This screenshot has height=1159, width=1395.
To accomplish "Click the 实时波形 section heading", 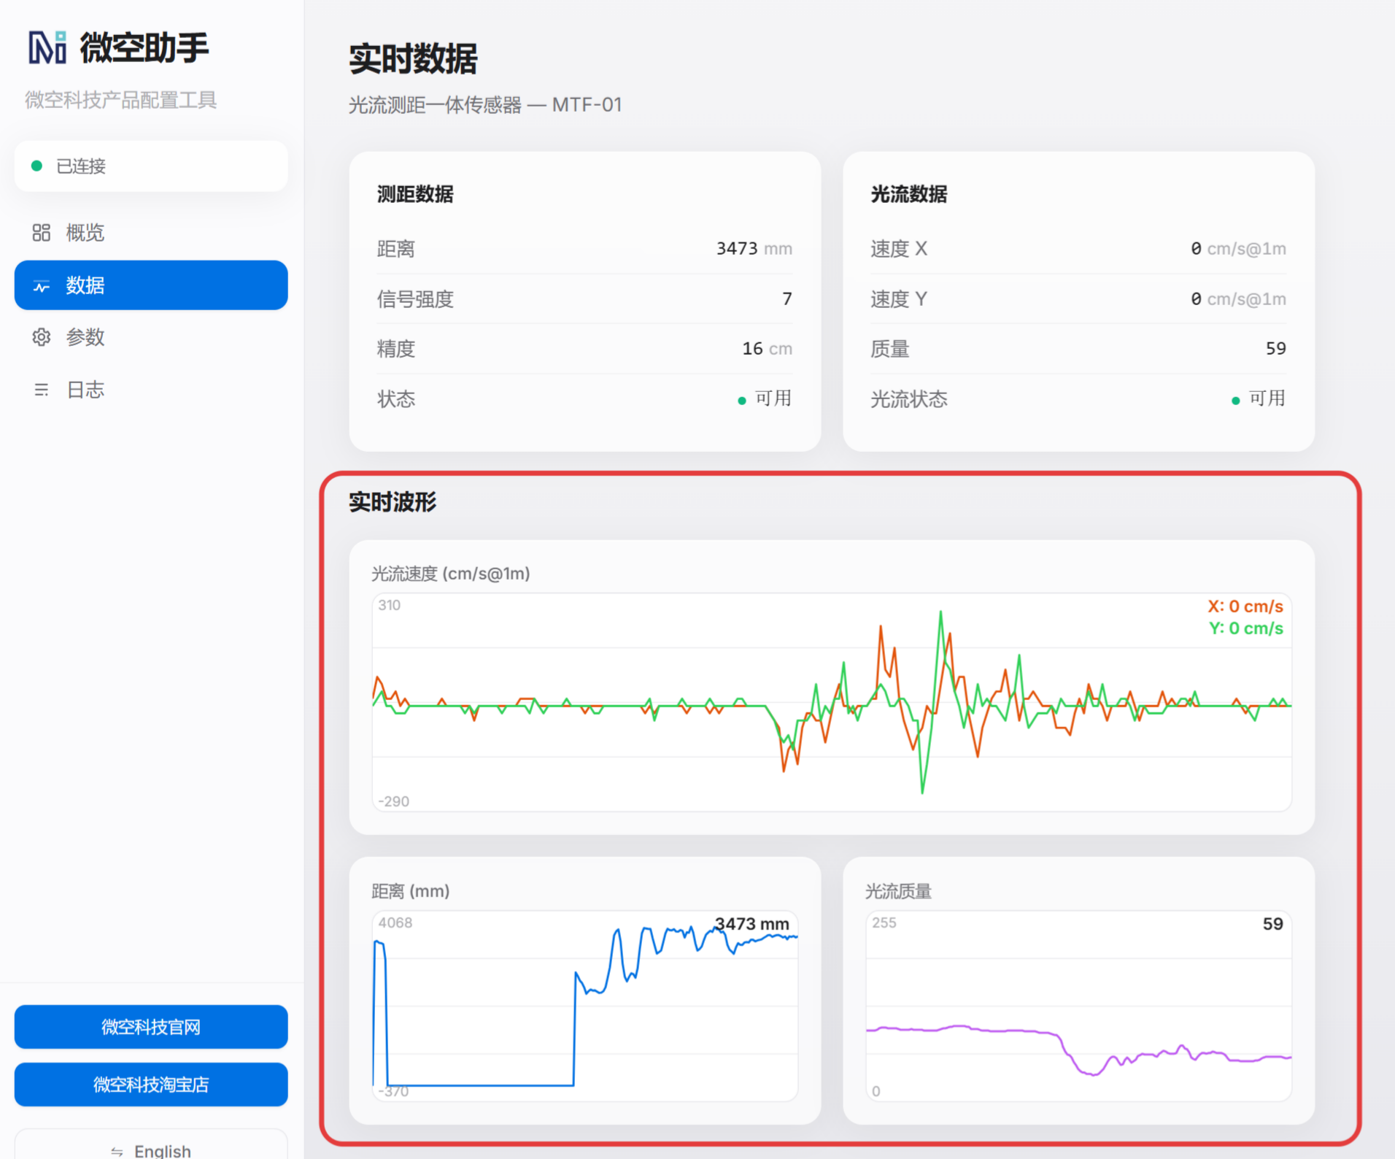I will coord(393,502).
